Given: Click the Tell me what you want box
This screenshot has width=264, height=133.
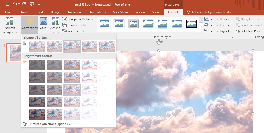Looking at the screenshot, I should (210, 12).
